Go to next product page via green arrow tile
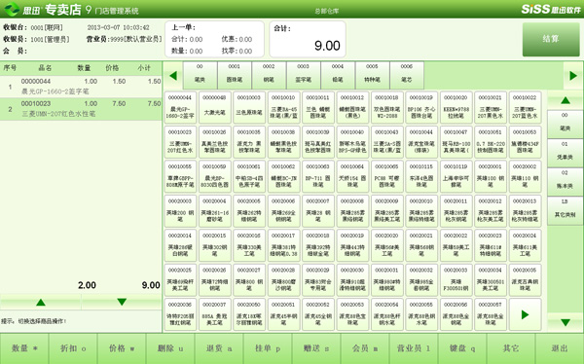The image size is (584, 364). pyautogui.click(x=525, y=314)
